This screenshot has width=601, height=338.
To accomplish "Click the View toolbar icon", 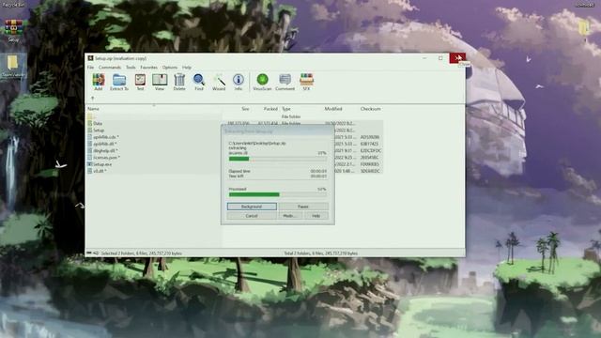I will 160,82.
